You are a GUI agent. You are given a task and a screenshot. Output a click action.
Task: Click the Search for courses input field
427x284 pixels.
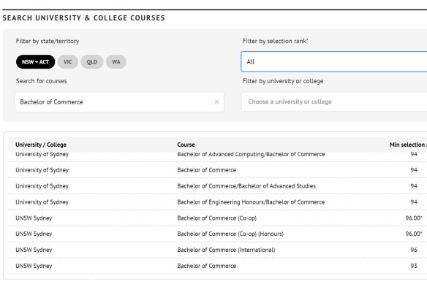(x=120, y=101)
